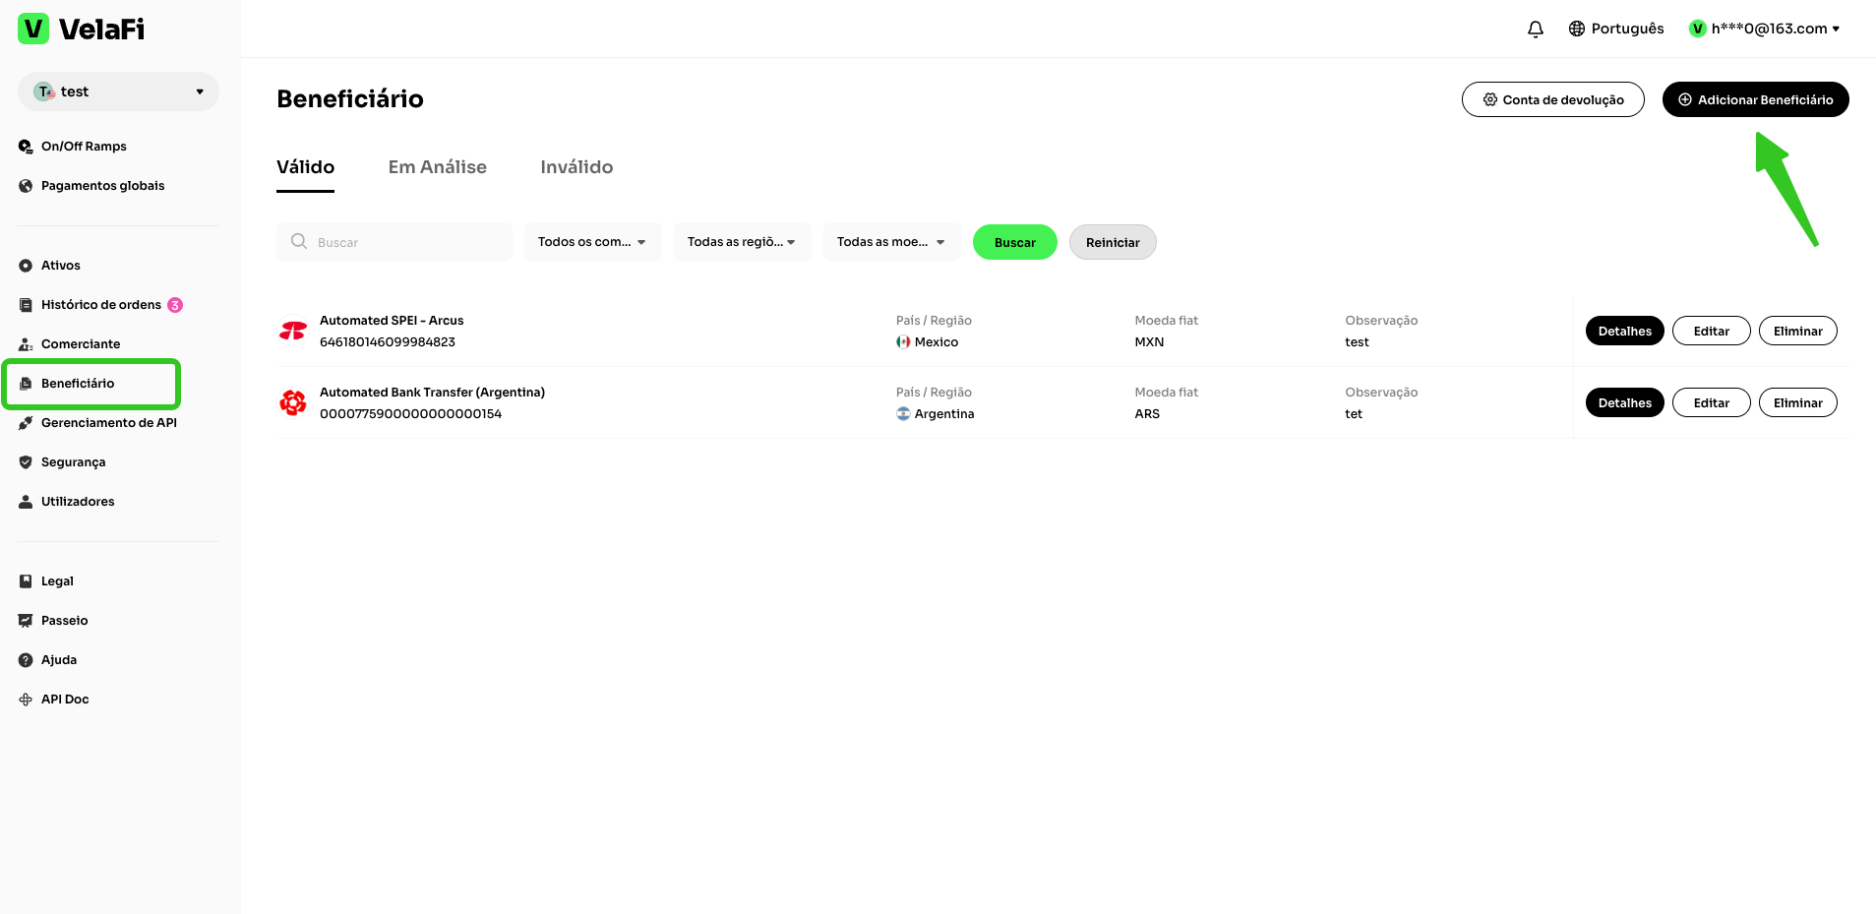This screenshot has height=914, width=1876.
Task: Open the Português language selector
Action: 1616,29
